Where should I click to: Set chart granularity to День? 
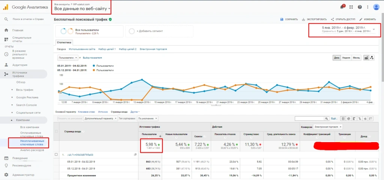coord(337,58)
